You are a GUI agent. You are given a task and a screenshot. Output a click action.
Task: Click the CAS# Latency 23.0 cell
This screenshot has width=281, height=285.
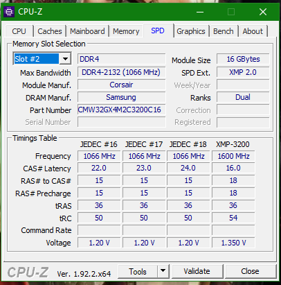pyautogui.click(x=144, y=168)
